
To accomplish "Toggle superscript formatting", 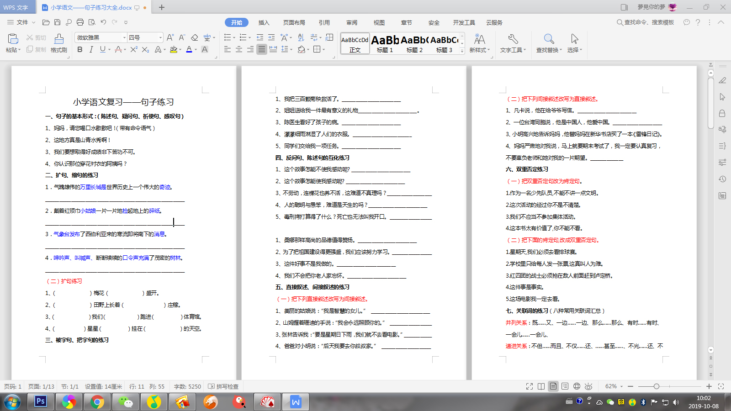I will pos(134,49).
